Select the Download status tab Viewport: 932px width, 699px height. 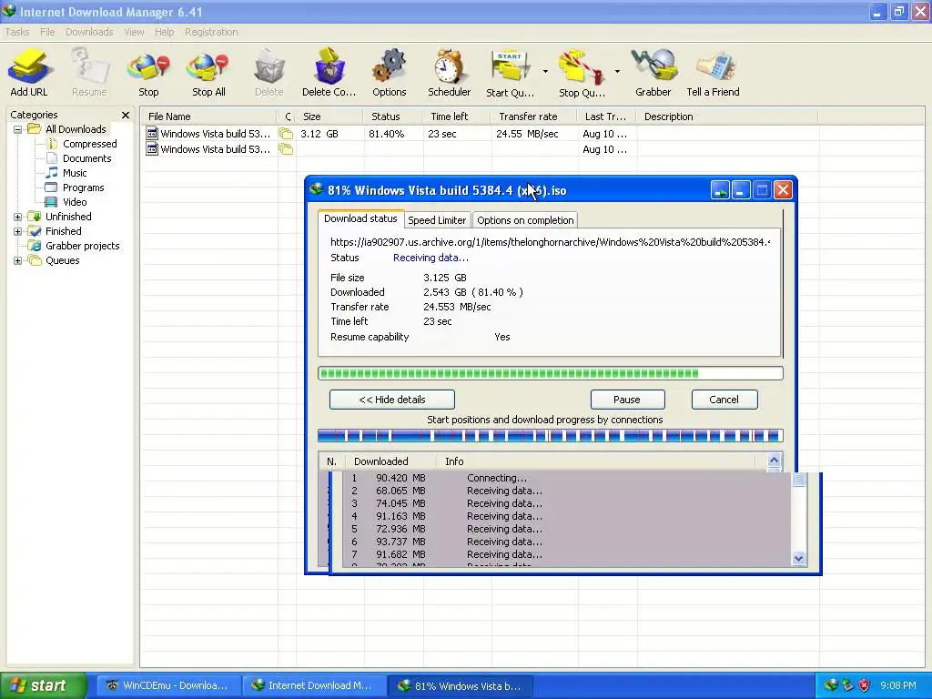point(360,218)
